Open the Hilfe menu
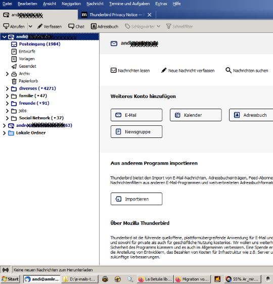Image resolution: width=273 pixels, height=284 pixels. 176,4
